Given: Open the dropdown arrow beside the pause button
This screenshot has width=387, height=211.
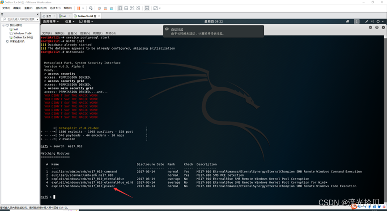Looking at the screenshot, I should click(x=83, y=8).
